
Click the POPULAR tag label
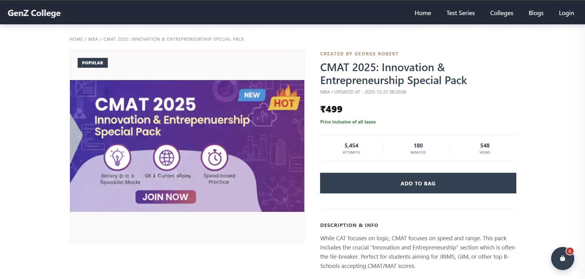click(x=92, y=63)
